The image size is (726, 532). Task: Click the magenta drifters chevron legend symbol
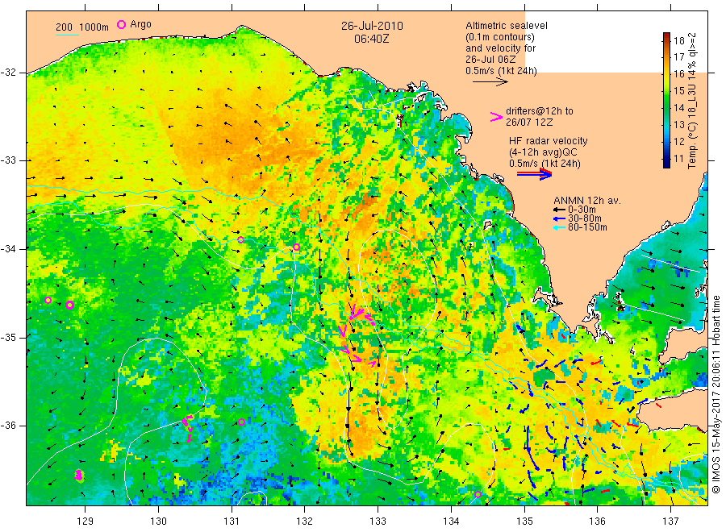(496, 117)
